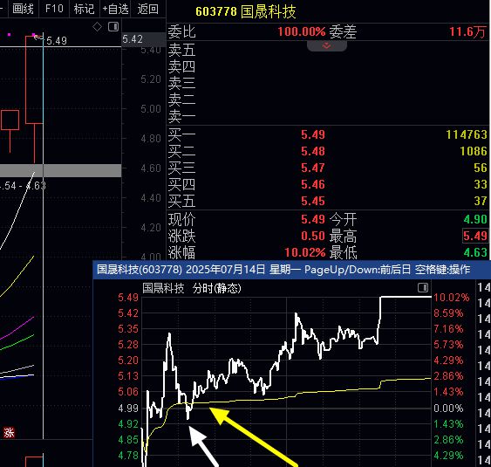The height and width of the screenshot is (467, 491).
Task: Click 返回 to go back
Action: click(x=147, y=9)
